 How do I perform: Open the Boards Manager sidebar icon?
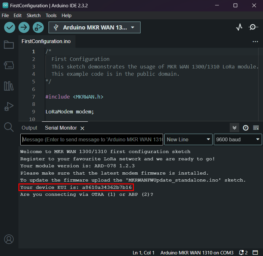pos(9,65)
